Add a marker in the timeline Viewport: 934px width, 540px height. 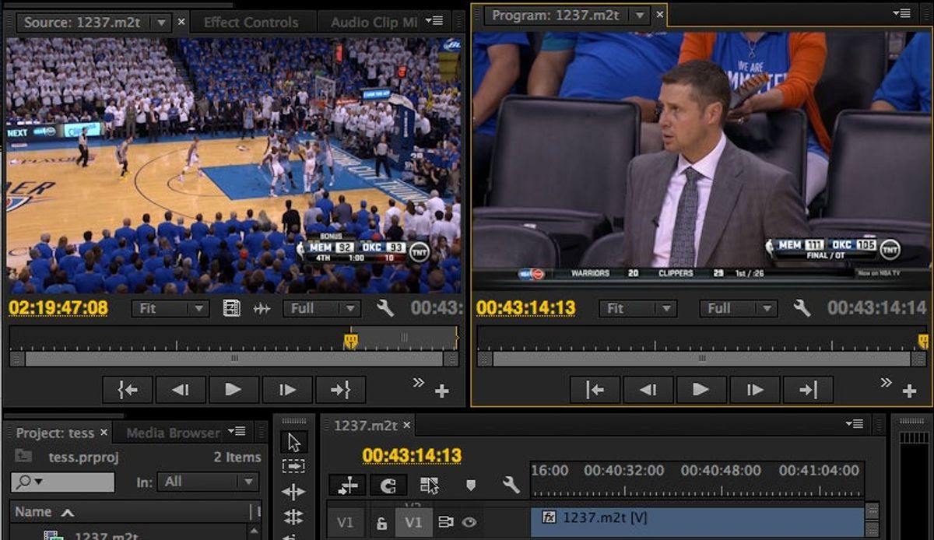click(x=471, y=486)
